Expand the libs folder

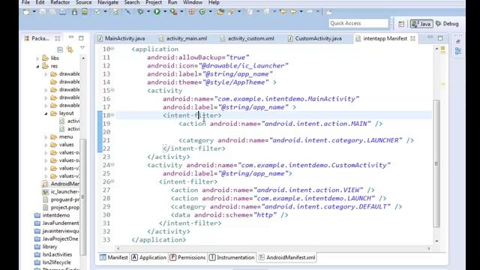[37, 58]
